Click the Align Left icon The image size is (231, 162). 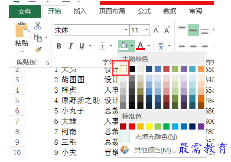182,46
